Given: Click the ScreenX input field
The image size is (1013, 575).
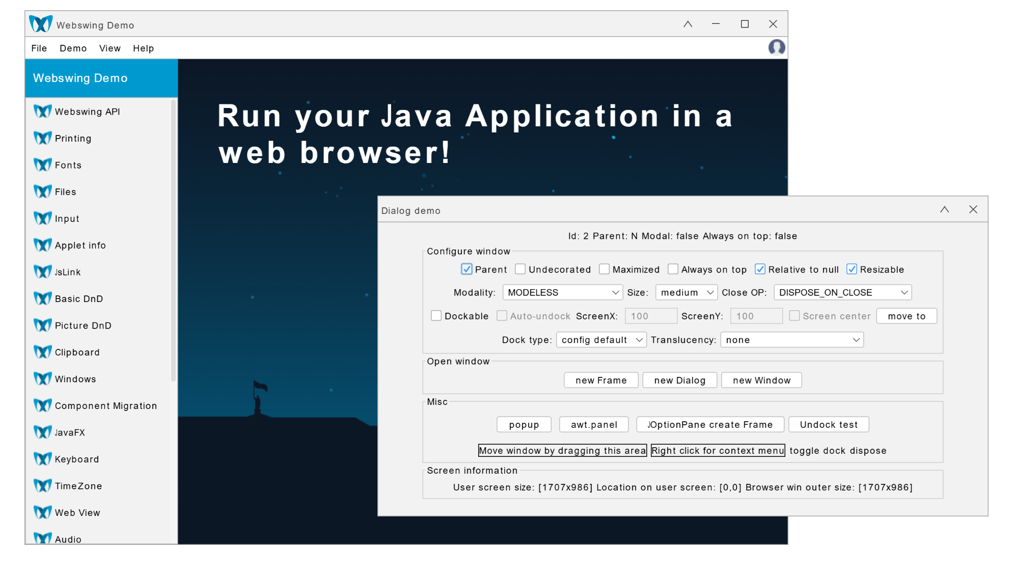Looking at the screenshot, I should (x=651, y=316).
